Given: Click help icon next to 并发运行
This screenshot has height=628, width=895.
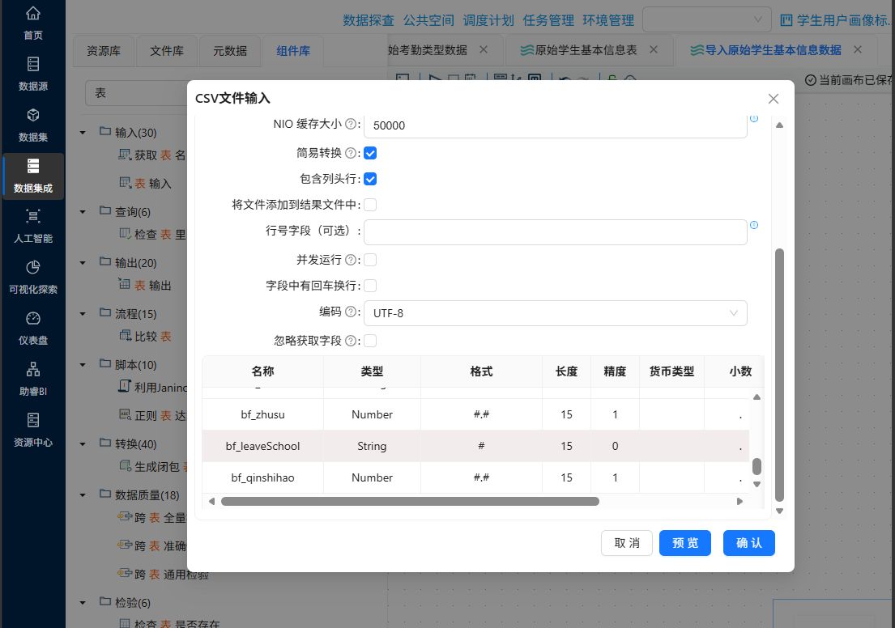Looking at the screenshot, I should 351,260.
